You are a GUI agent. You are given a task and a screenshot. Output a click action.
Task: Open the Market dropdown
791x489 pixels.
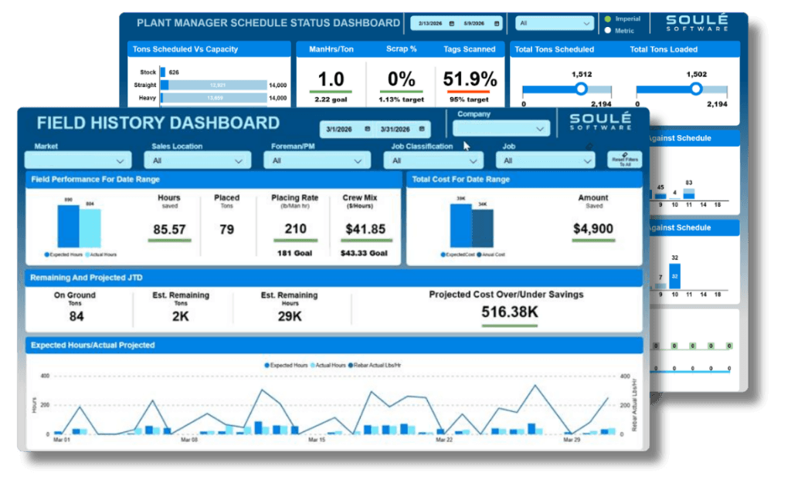point(78,160)
